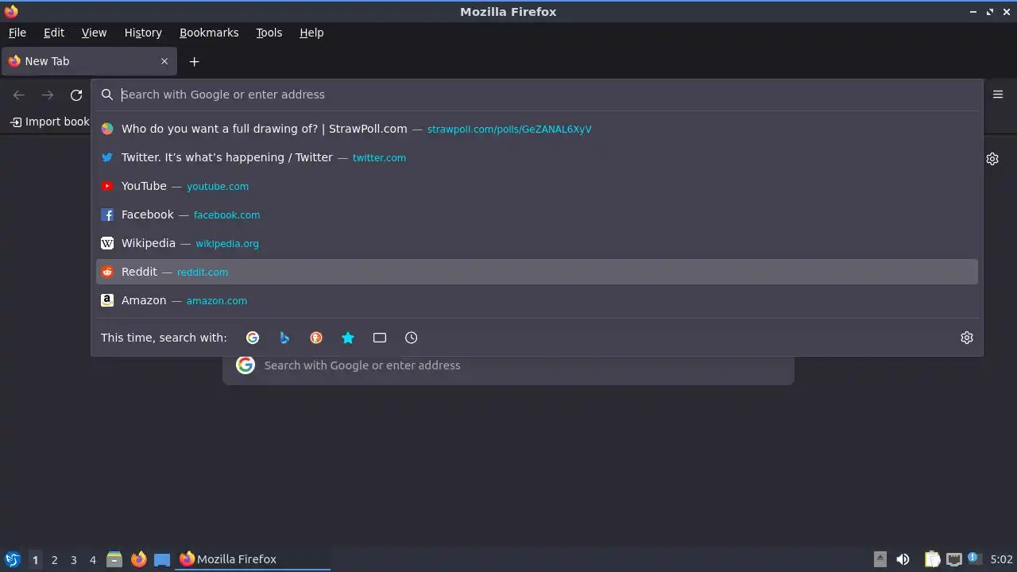Screen dimensions: 1017x572
Task: Open the network connection tray icon
Action: click(x=953, y=559)
